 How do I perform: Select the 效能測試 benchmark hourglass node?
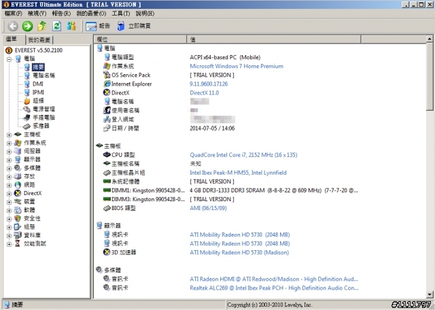point(35,243)
